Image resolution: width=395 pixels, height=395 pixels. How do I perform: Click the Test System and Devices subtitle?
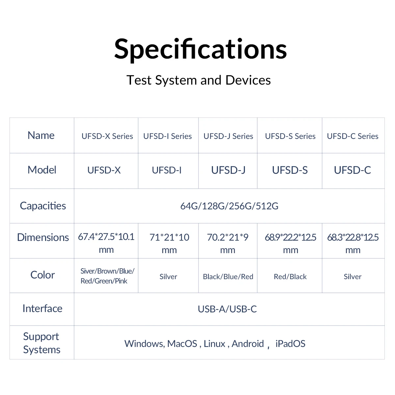198,80
